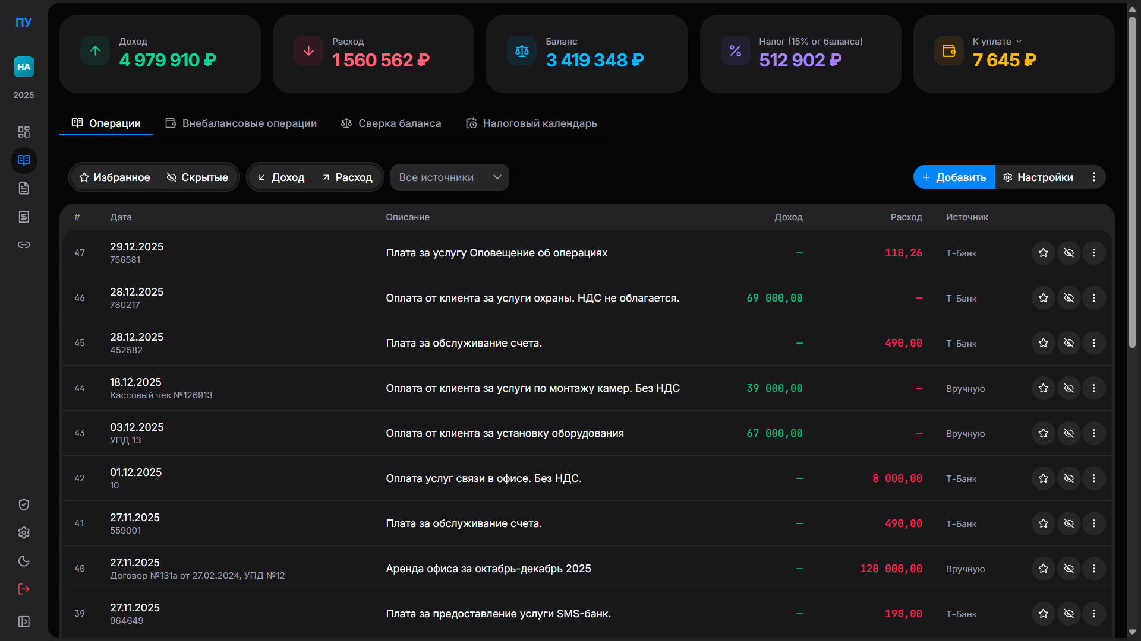
Task: Click the link chain icon in sidebar
Action: click(24, 245)
